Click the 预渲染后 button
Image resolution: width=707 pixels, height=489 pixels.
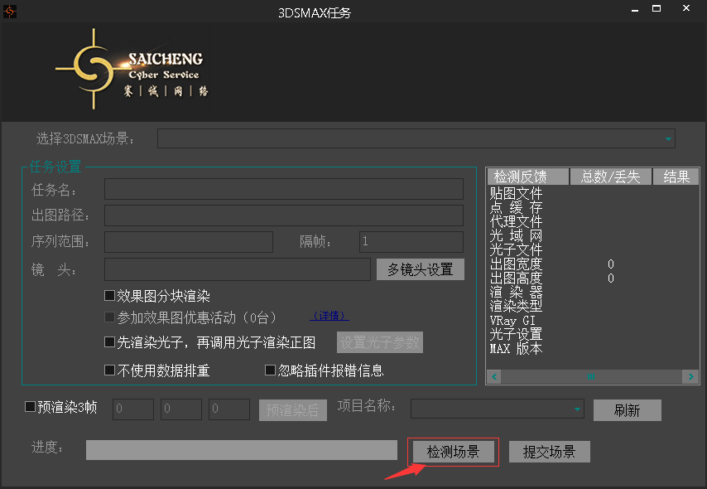tap(292, 410)
